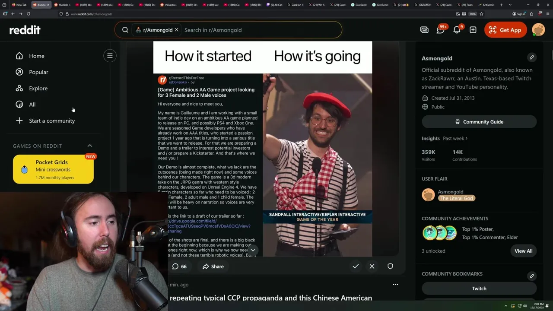Edit community description pencil icon
553x311 pixels.
click(532, 57)
